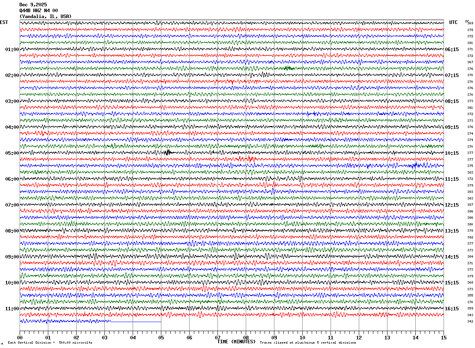Click the DC offset value "343"

[470, 315]
